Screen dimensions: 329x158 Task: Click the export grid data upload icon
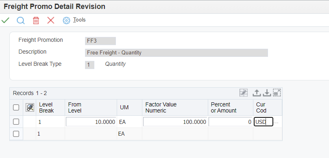pyautogui.click(x=256, y=93)
